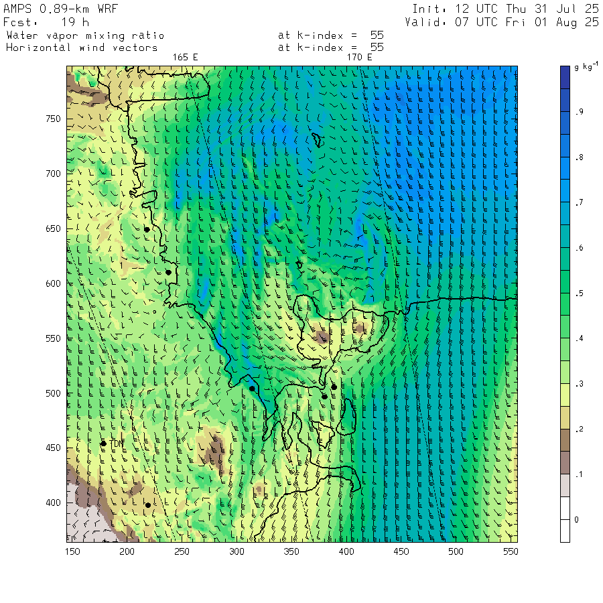Click the '165 E' longitude label
Image resolution: width=603 pixels, height=603 pixels.
click(x=185, y=58)
